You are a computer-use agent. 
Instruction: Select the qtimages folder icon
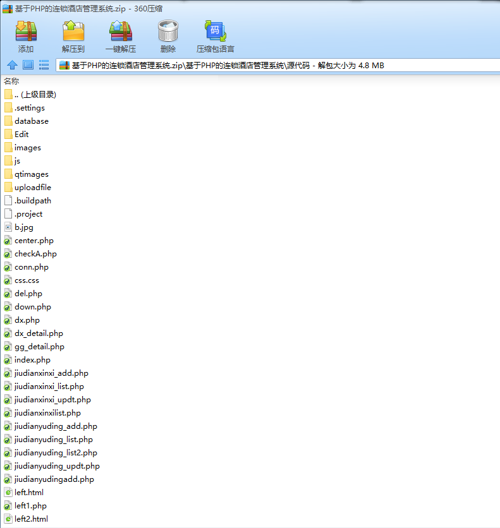pyautogui.click(x=8, y=174)
